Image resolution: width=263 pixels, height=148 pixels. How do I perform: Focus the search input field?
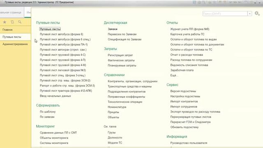point(225,14)
